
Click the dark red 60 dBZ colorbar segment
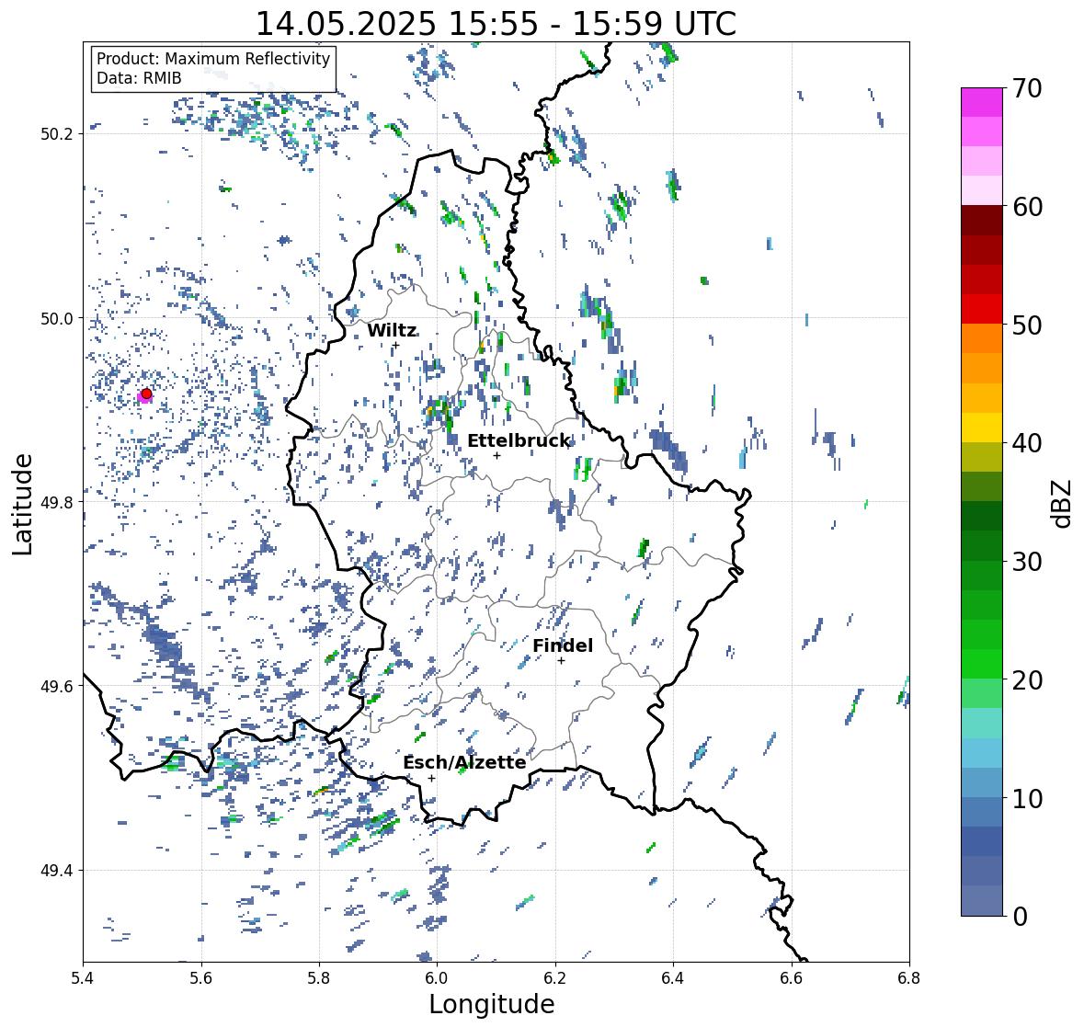[x=982, y=221]
